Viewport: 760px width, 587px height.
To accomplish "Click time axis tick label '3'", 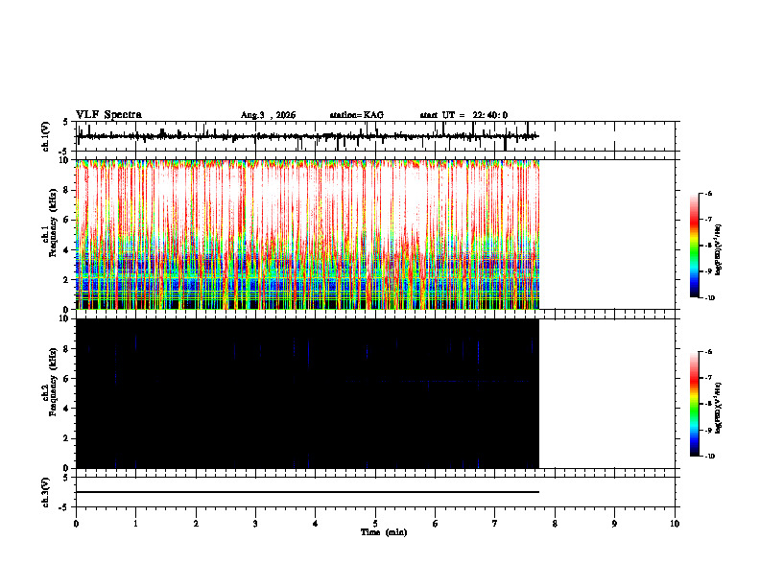I will tap(255, 524).
